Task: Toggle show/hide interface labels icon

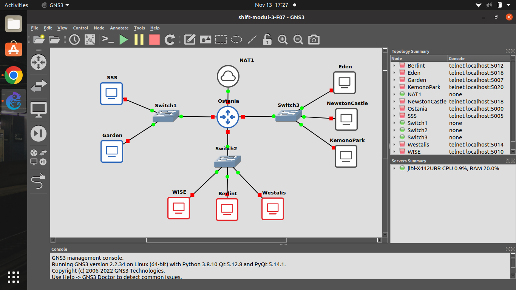Action: (x=90, y=39)
